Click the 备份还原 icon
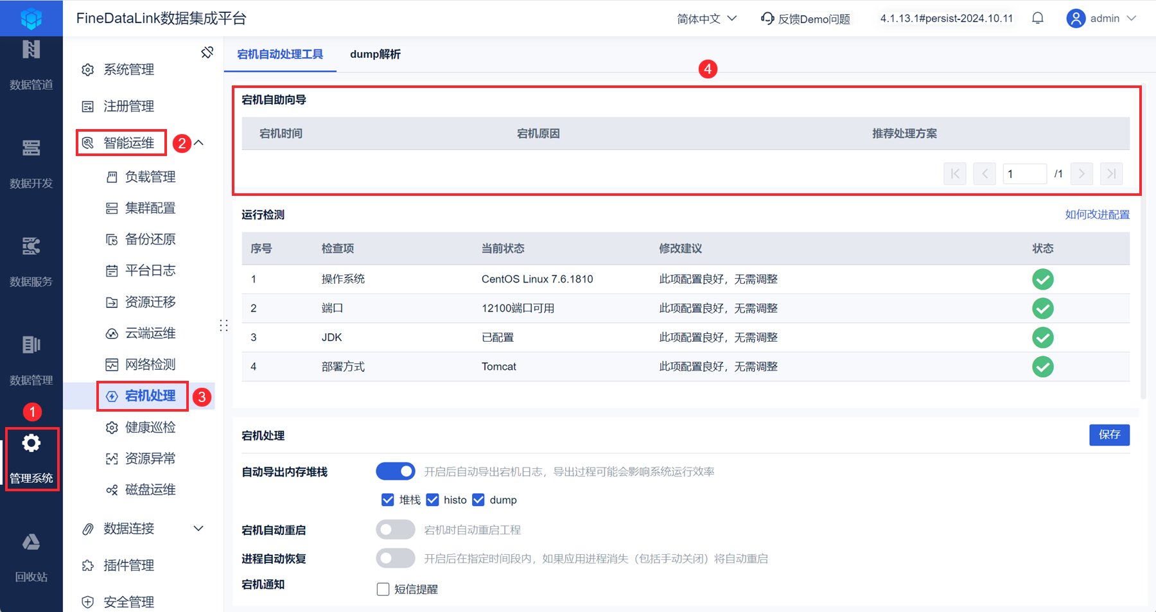Viewport: 1156px width, 612px height. pos(112,240)
